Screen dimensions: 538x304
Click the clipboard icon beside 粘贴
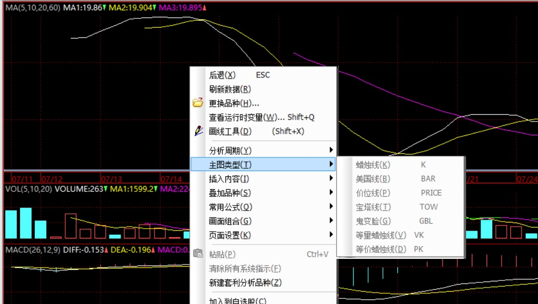pyautogui.click(x=198, y=254)
